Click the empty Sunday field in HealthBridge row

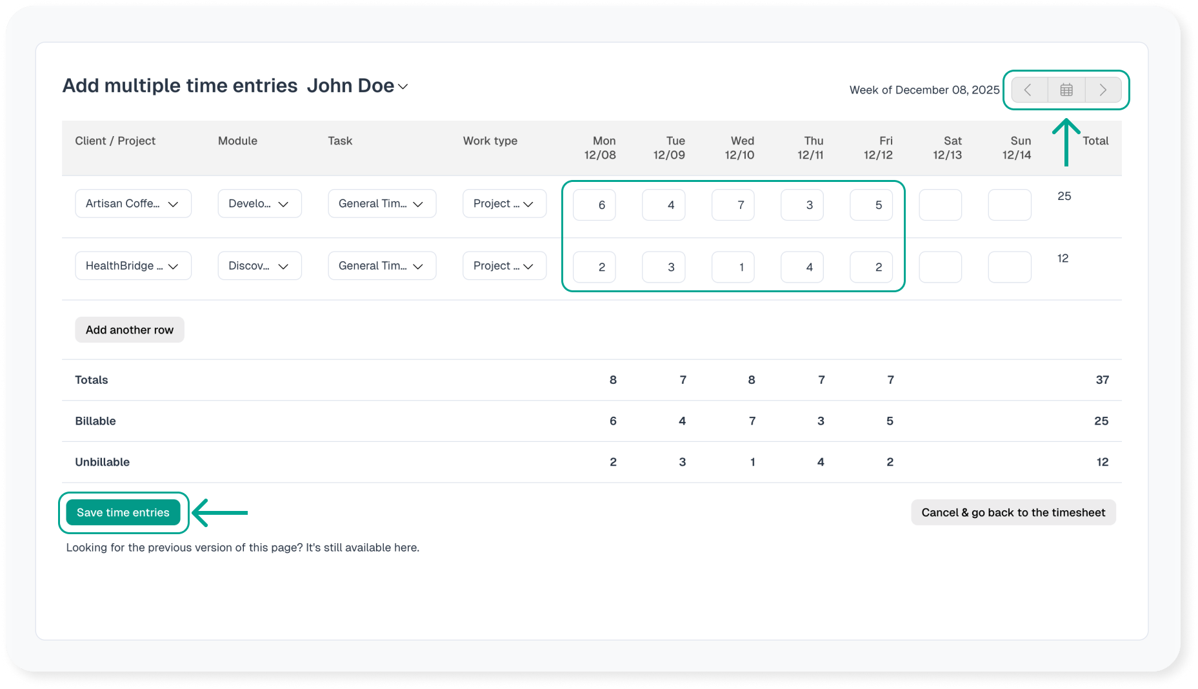coord(1009,267)
